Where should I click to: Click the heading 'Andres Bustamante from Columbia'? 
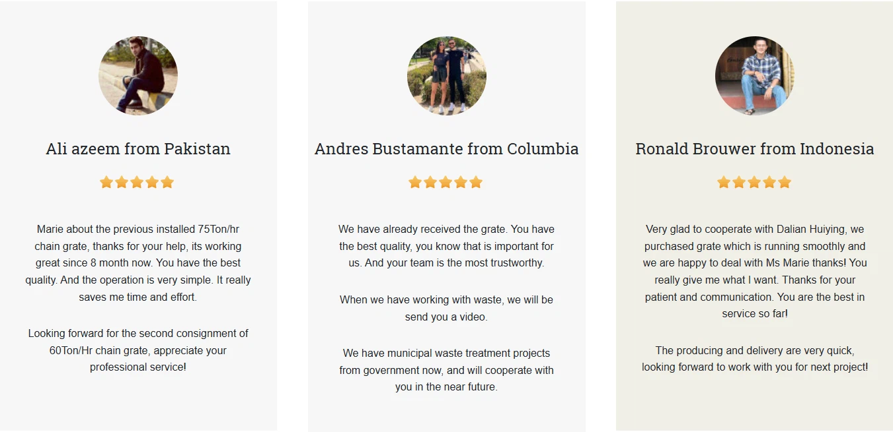(x=446, y=149)
